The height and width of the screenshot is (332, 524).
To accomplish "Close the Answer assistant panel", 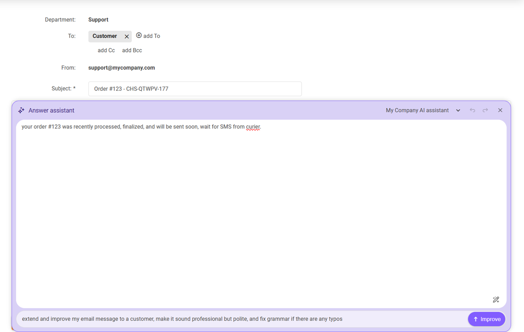I will pyautogui.click(x=500, y=110).
